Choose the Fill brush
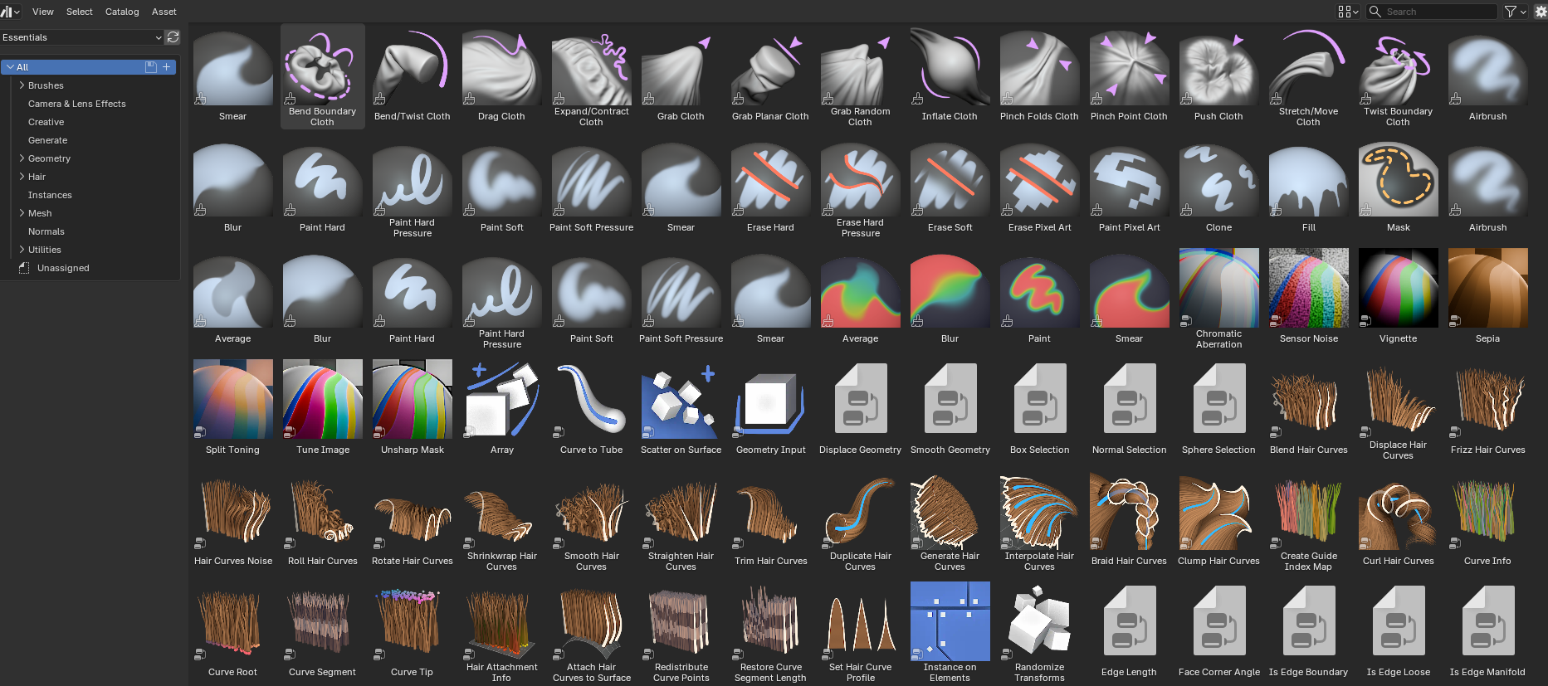Screen dimensions: 1548x686 click(x=1309, y=187)
